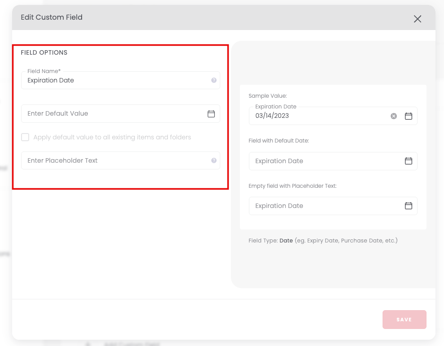Click the FIELD OPTIONS heading

[44, 52]
